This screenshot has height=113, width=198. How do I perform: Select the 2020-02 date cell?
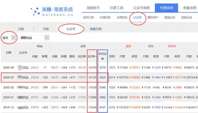[x=8, y=87]
